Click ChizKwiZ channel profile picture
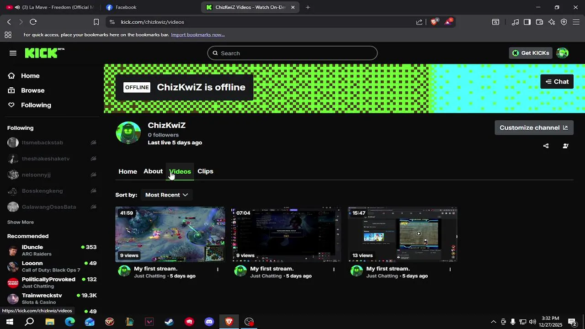This screenshot has width=585, height=329. (128, 133)
